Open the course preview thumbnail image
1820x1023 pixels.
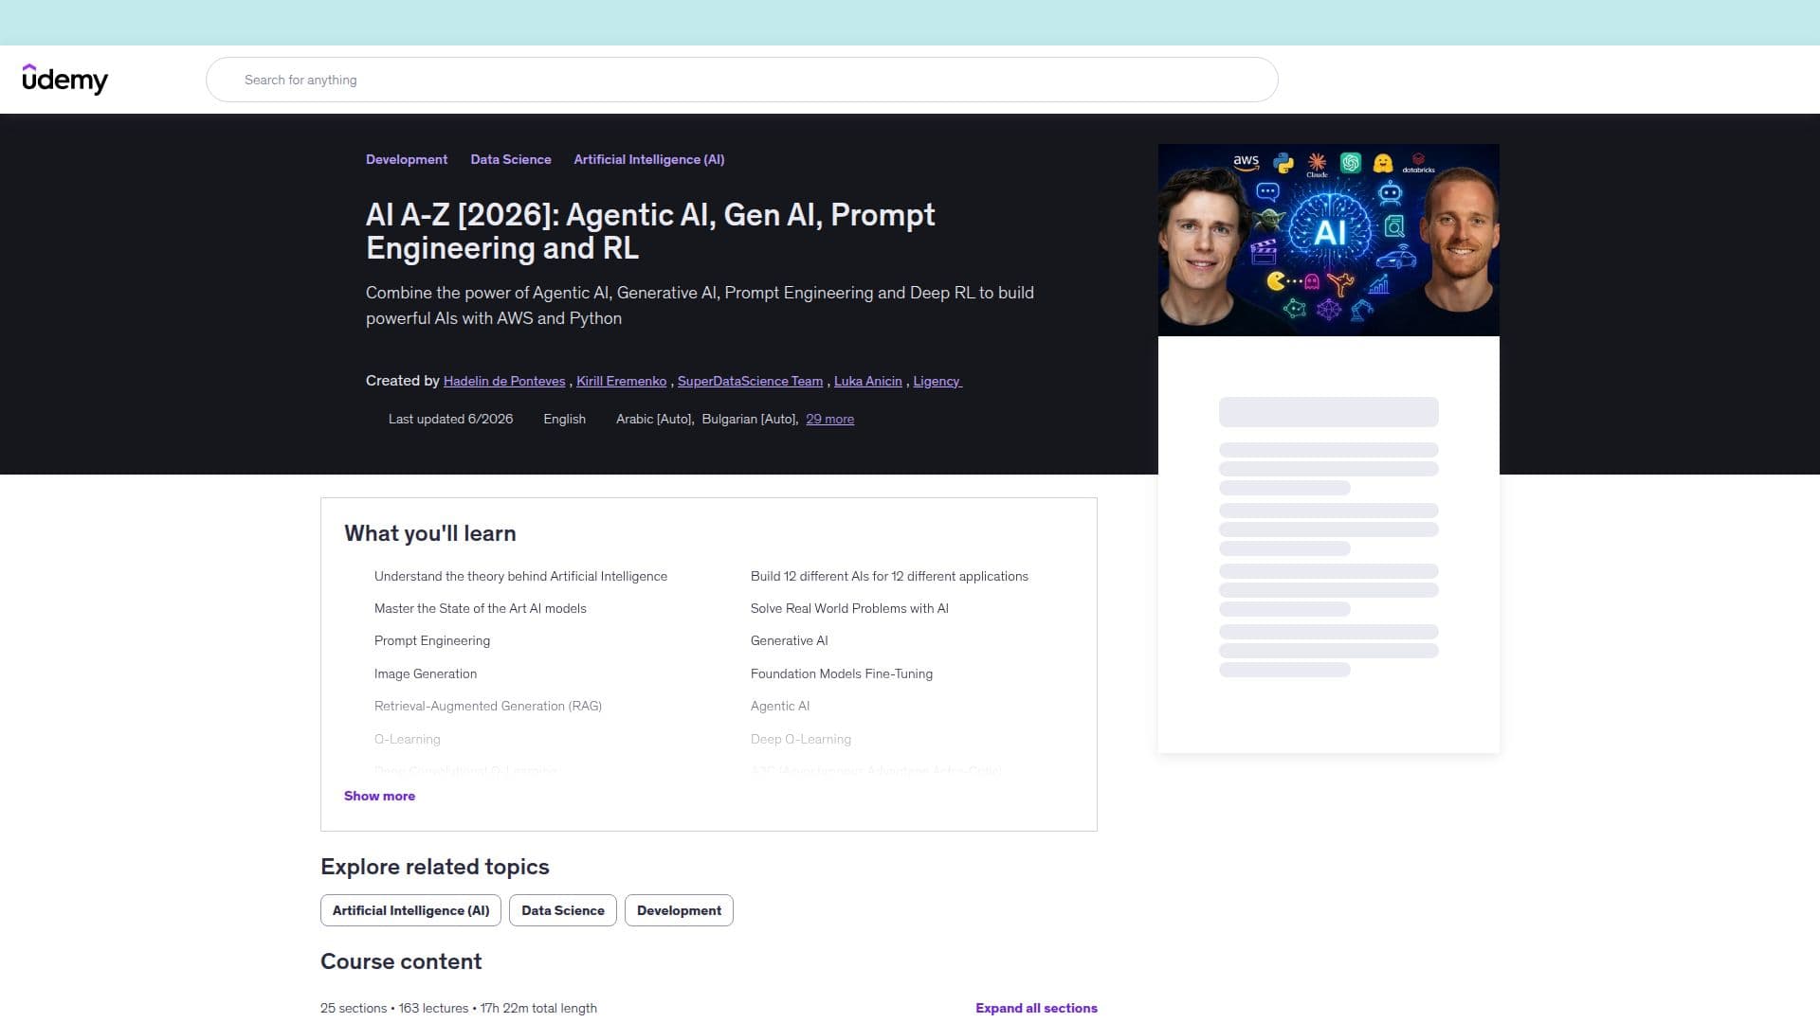point(1328,240)
